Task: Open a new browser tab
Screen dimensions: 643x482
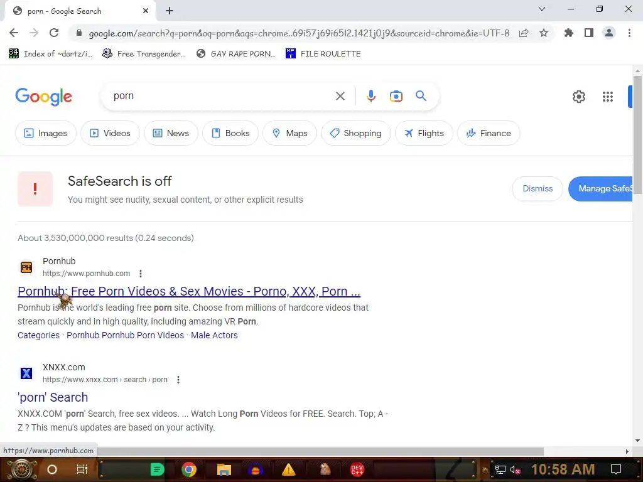Action: pos(170,11)
